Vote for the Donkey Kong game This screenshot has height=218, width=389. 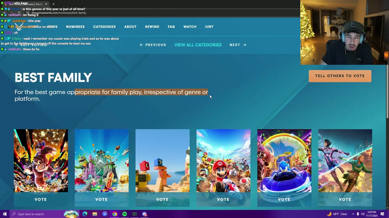[x=41, y=200]
